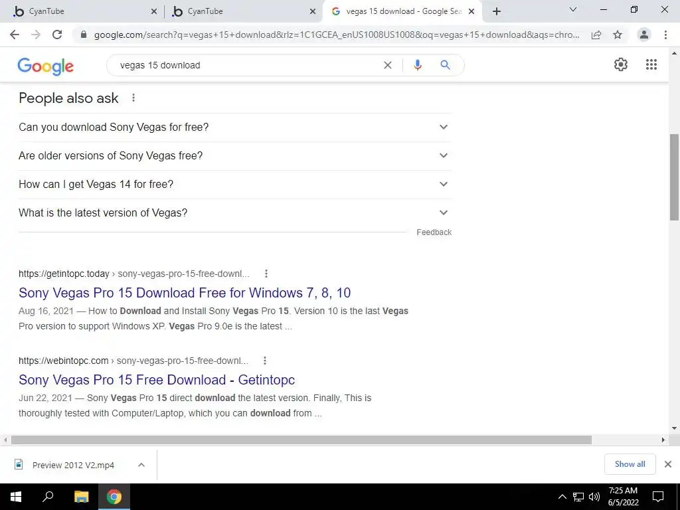Close the Google search tab
This screenshot has width=680, height=510.
(471, 12)
